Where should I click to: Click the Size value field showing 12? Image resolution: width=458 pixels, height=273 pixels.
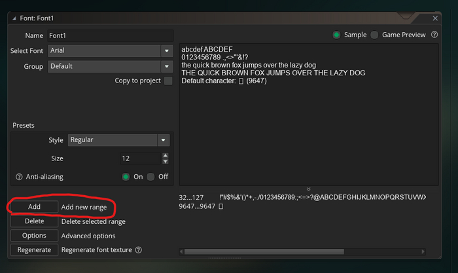pos(140,158)
